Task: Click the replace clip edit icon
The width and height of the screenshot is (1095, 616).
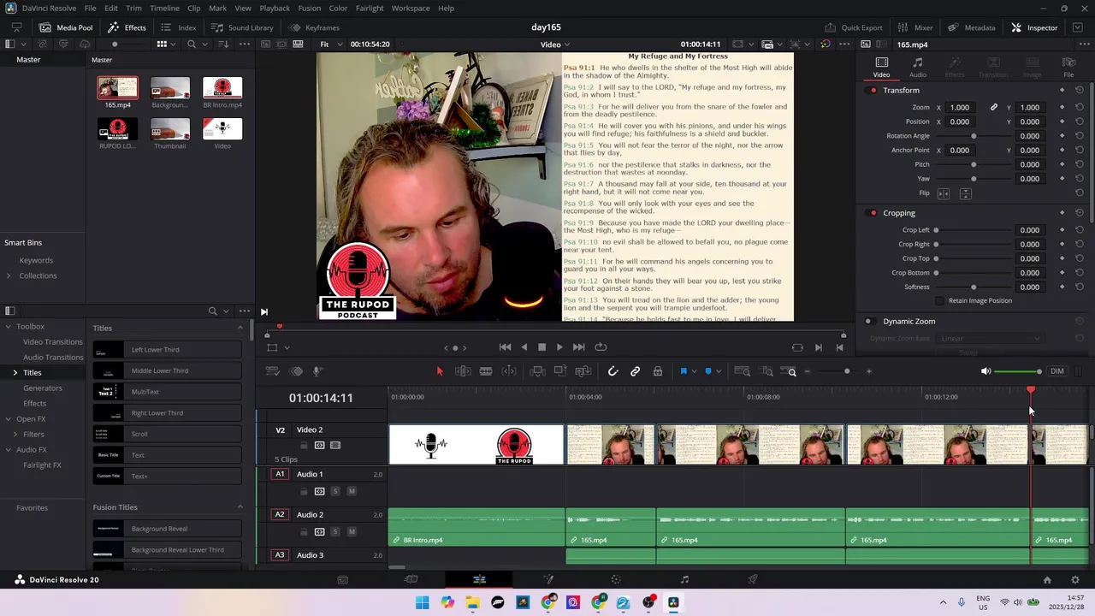Action: (x=583, y=371)
